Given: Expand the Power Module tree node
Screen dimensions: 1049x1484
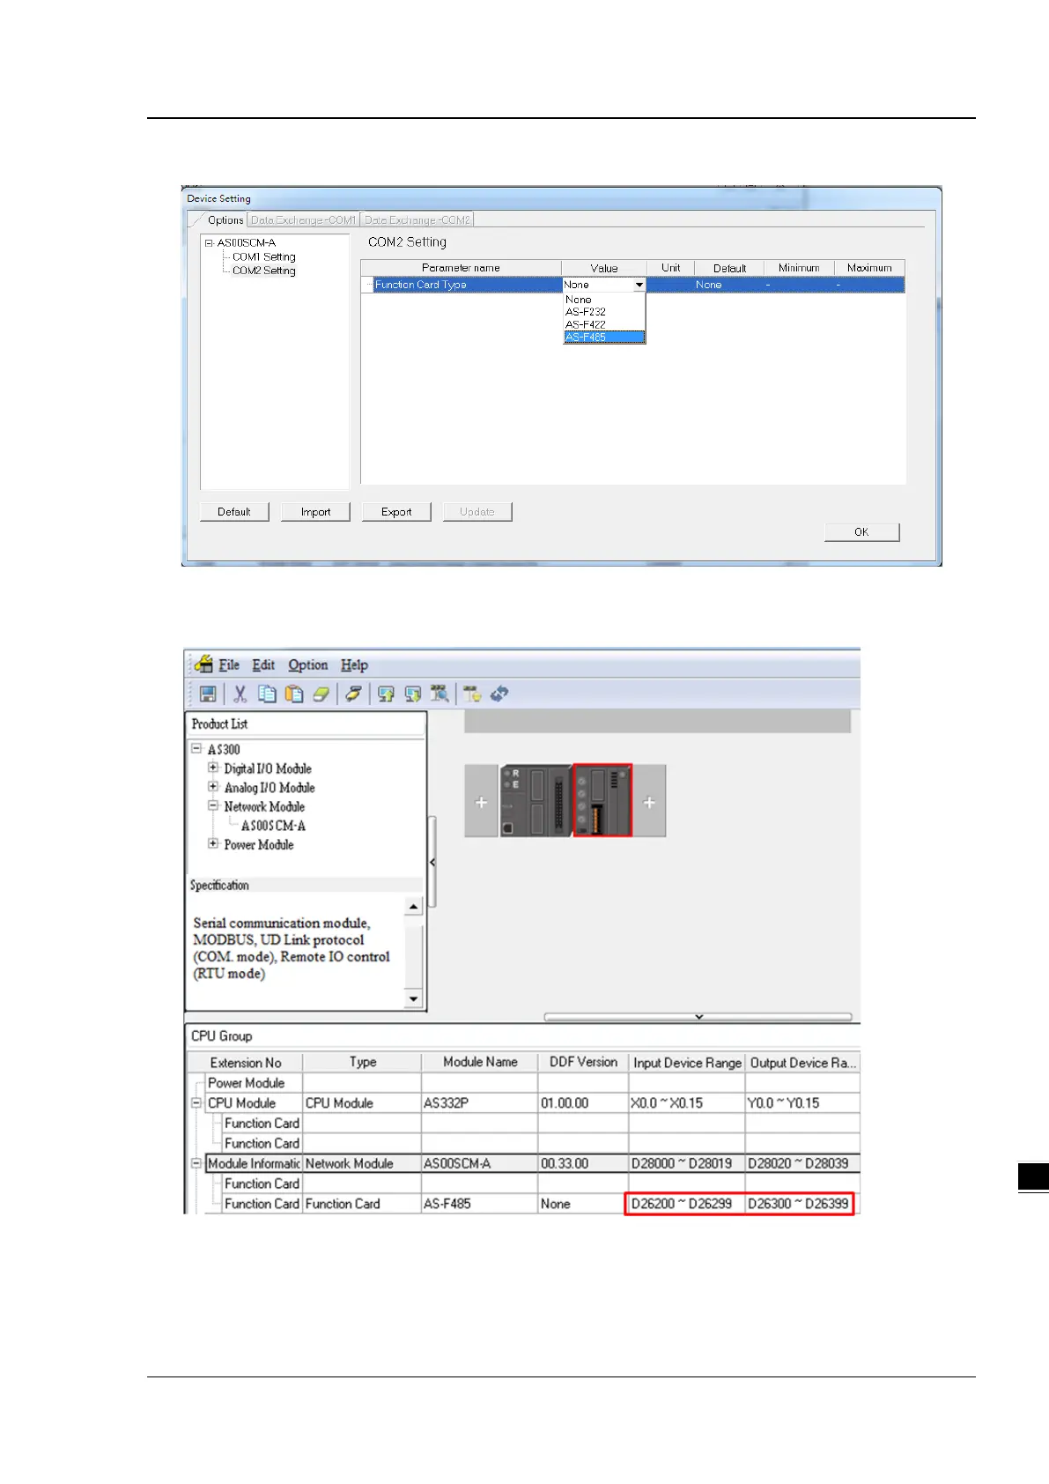Looking at the screenshot, I should click(213, 843).
